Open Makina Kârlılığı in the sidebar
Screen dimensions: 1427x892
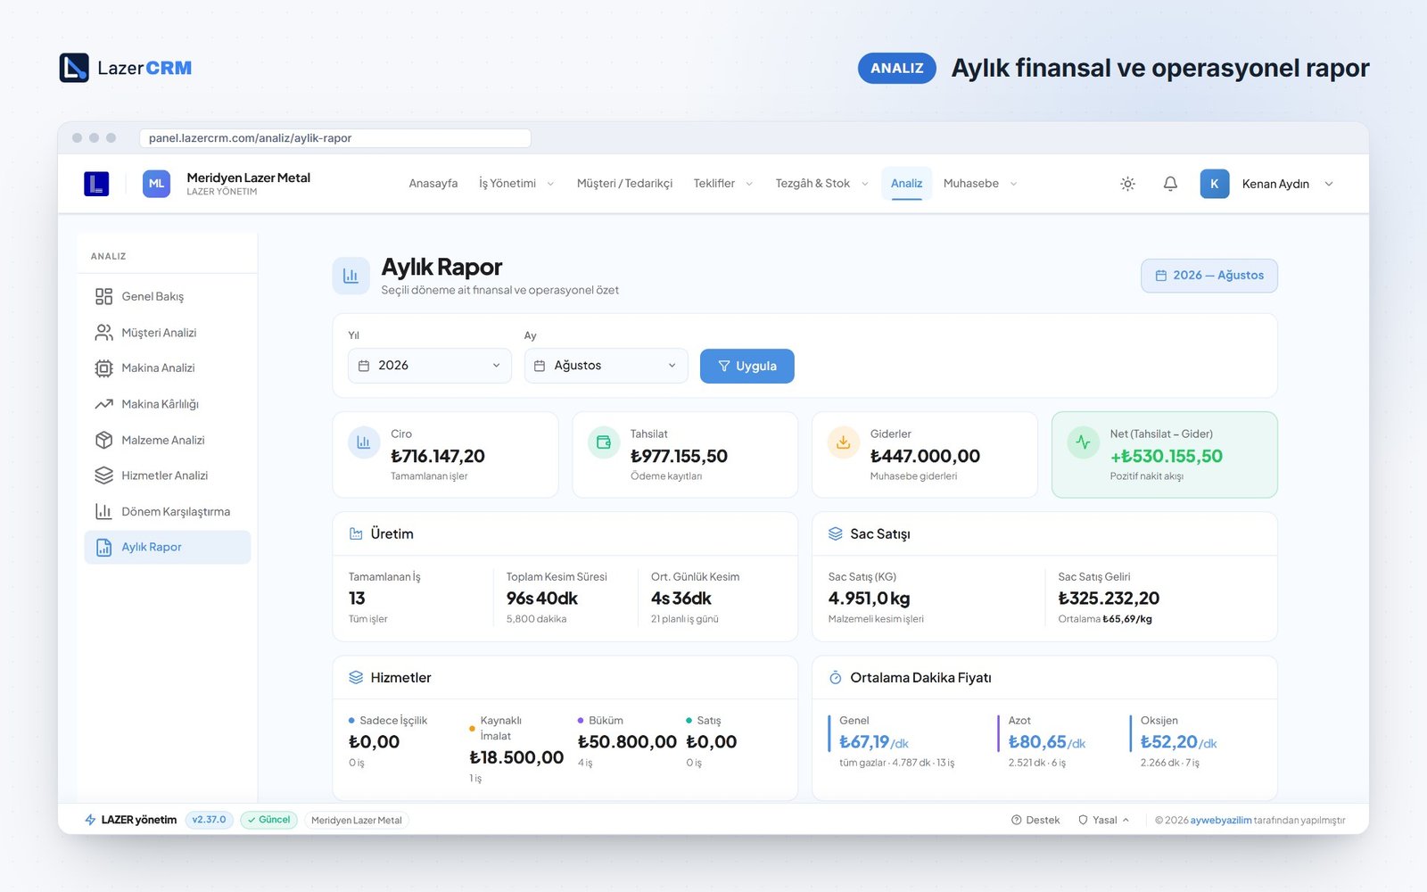pos(168,404)
